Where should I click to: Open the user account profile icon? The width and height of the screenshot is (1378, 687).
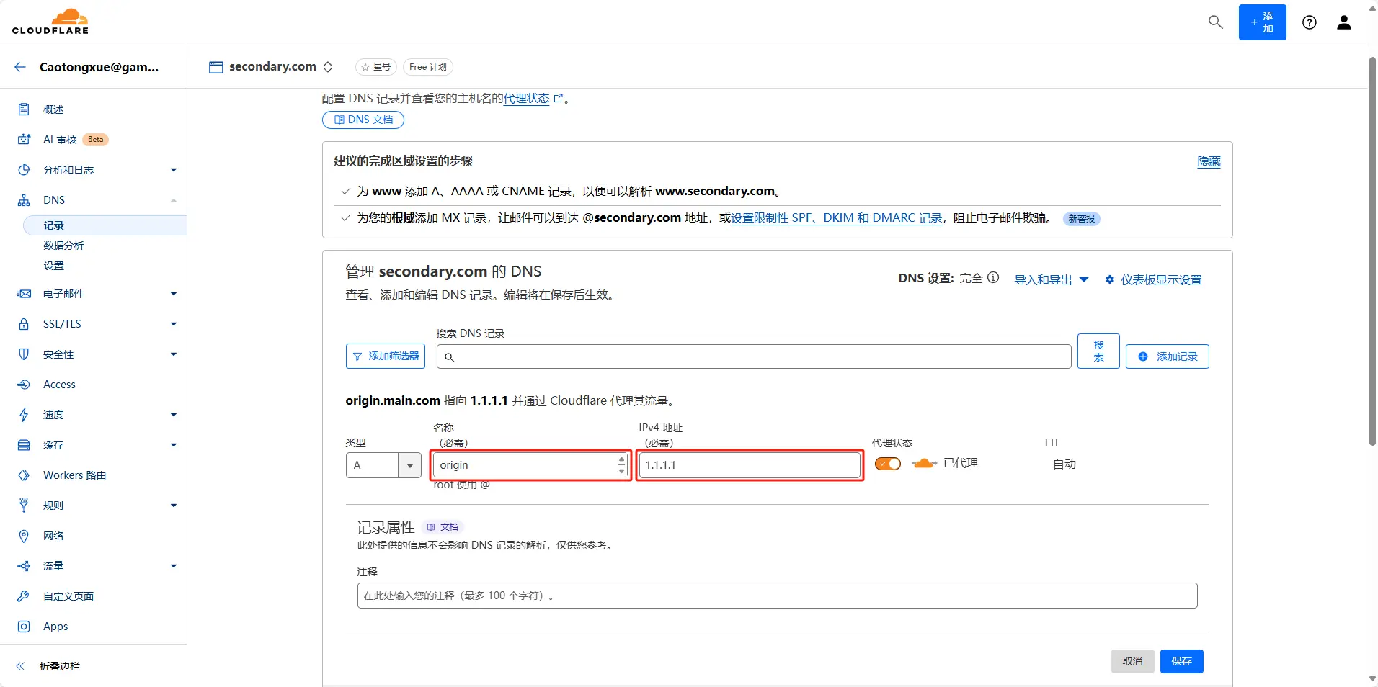pyautogui.click(x=1344, y=22)
